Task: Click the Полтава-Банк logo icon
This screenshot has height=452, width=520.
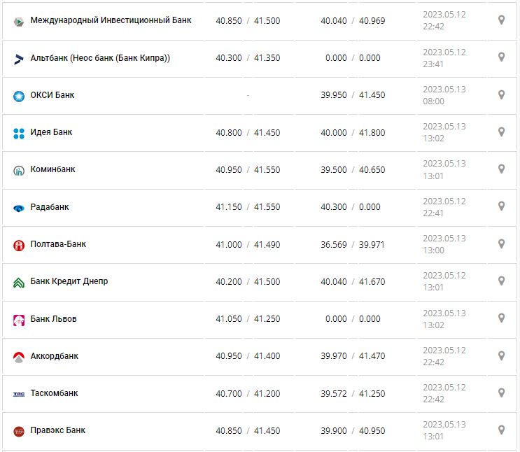Action: coord(19,245)
